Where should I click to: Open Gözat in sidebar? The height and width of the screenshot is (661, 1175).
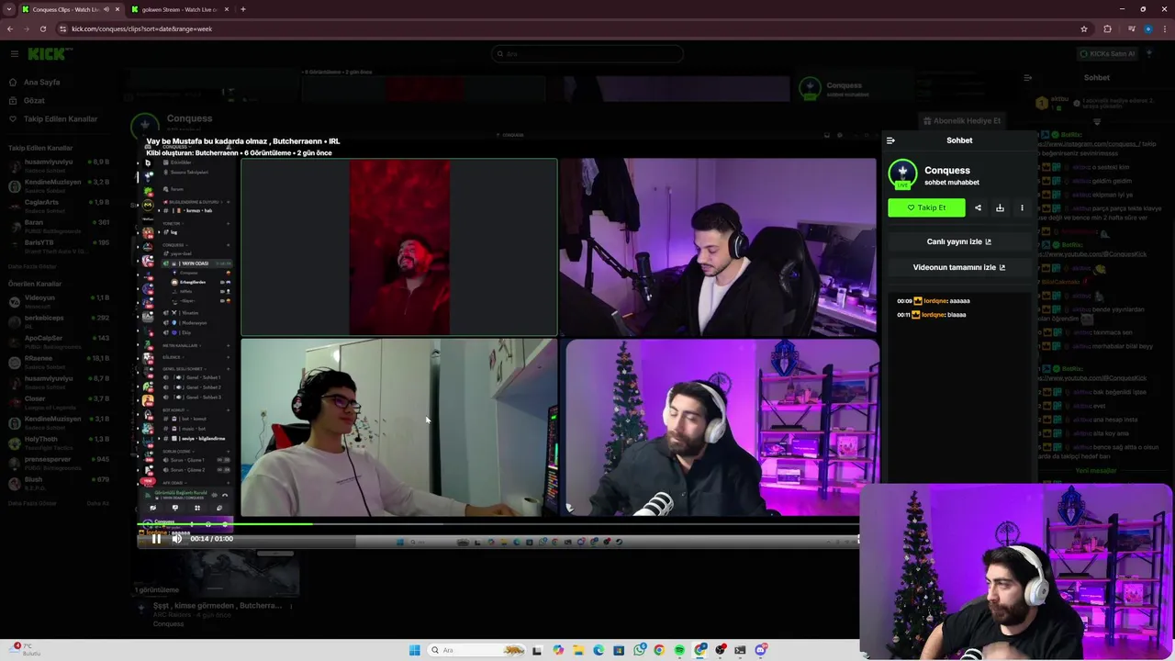pos(34,100)
